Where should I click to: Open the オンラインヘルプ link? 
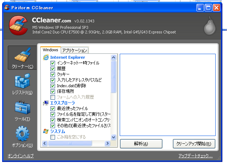tap(21, 156)
